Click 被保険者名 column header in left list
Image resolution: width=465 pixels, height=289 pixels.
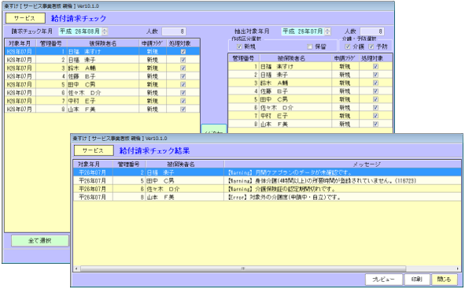[x=103, y=43]
